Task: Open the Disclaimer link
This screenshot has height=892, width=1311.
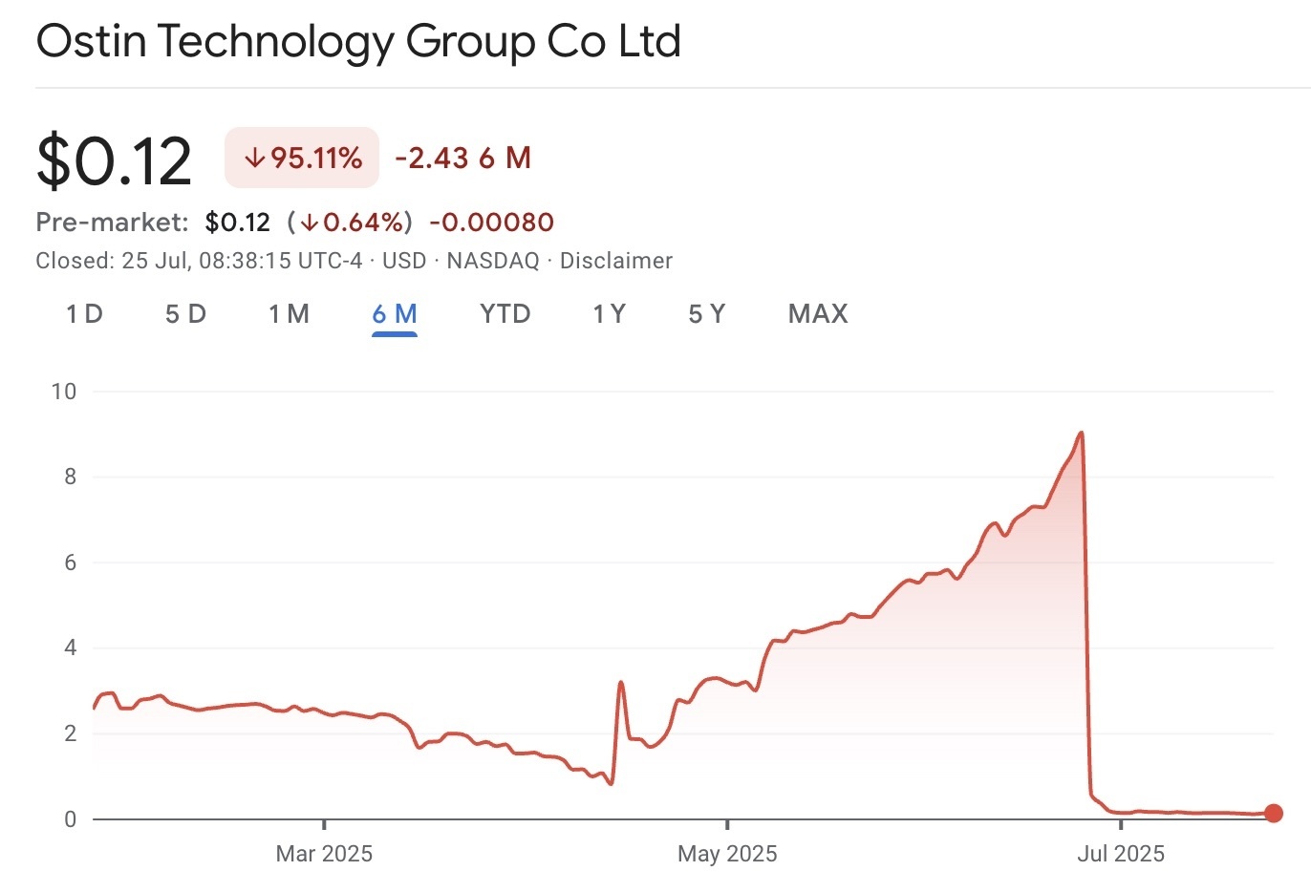Action: [x=616, y=261]
